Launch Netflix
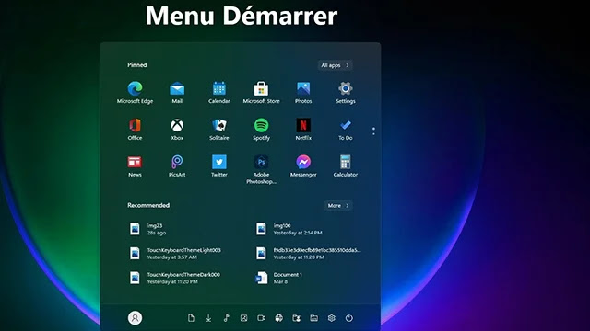This screenshot has width=590, height=331. 303,129
